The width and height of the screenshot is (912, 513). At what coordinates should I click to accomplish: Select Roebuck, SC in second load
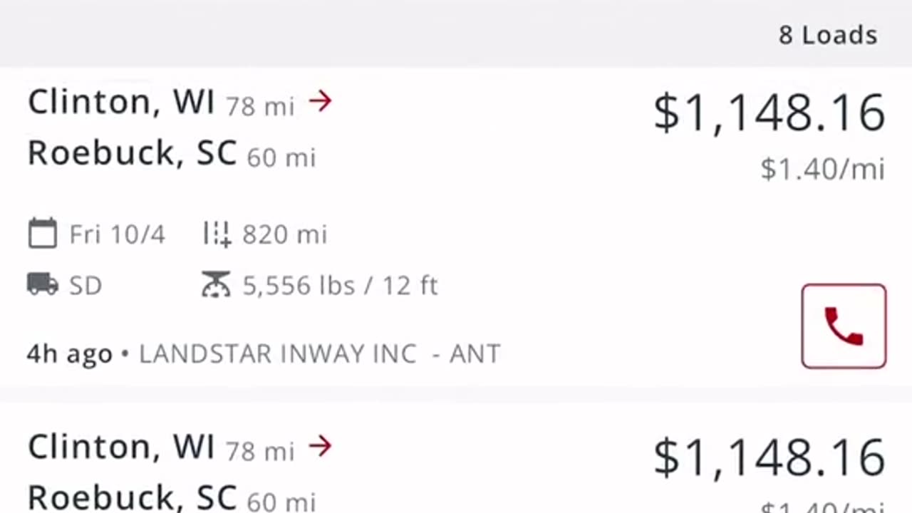tap(132, 497)
